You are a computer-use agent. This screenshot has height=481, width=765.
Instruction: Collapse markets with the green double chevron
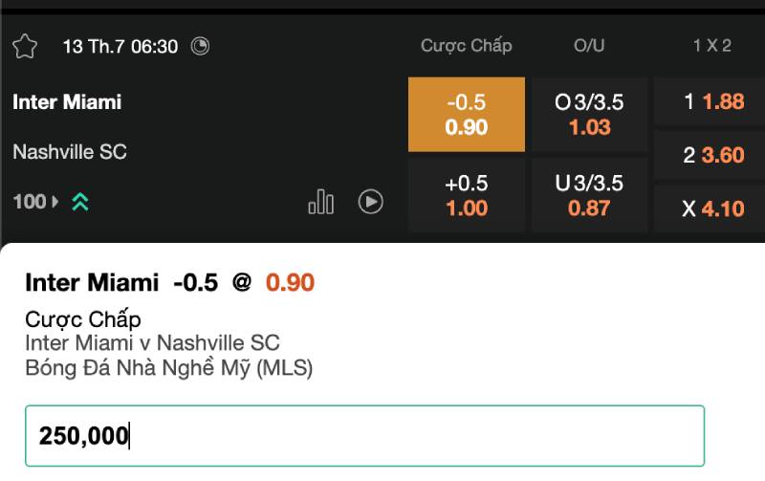tap(80, 202)
